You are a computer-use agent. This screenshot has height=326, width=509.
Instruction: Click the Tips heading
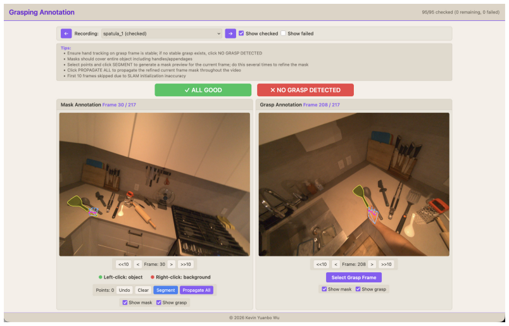pos(66,48)
